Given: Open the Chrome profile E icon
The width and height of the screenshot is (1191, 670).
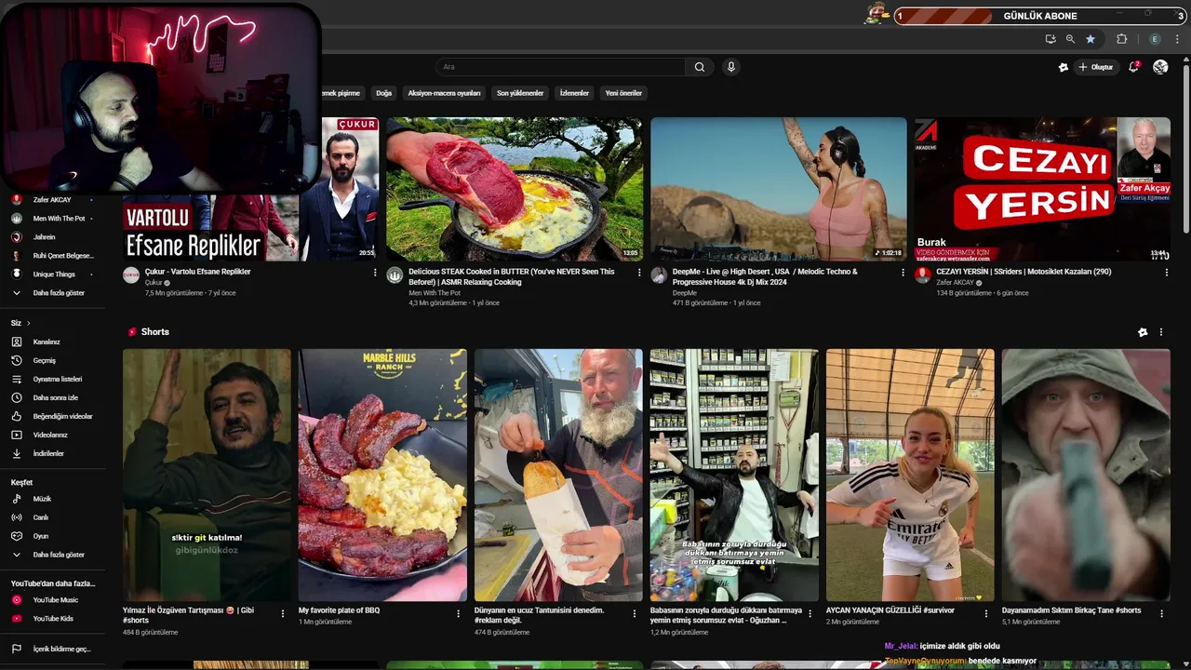Looking at the screenshot, I should coord(1155,39).
